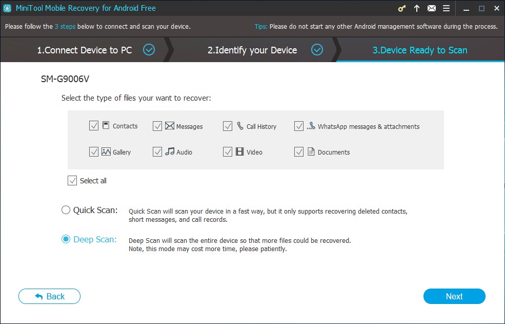Click the '3 steps' highlighted text

tap(65, 27)
